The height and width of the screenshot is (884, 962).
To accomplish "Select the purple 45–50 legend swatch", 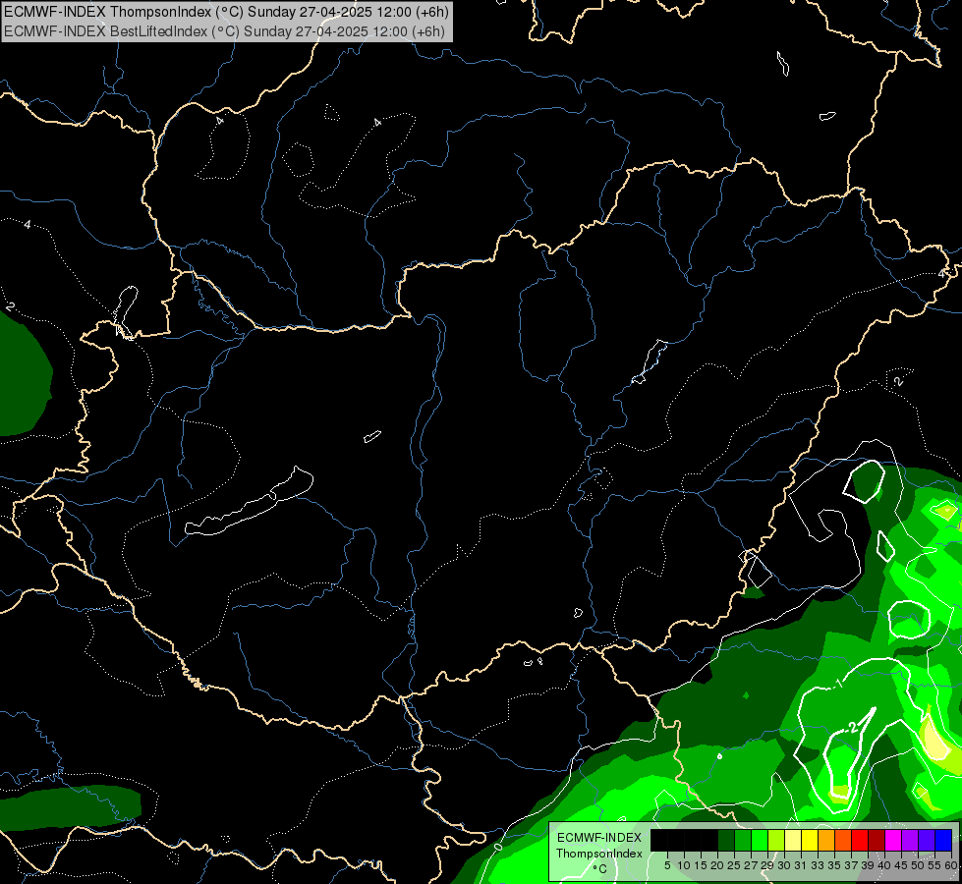I will [910, 840].
